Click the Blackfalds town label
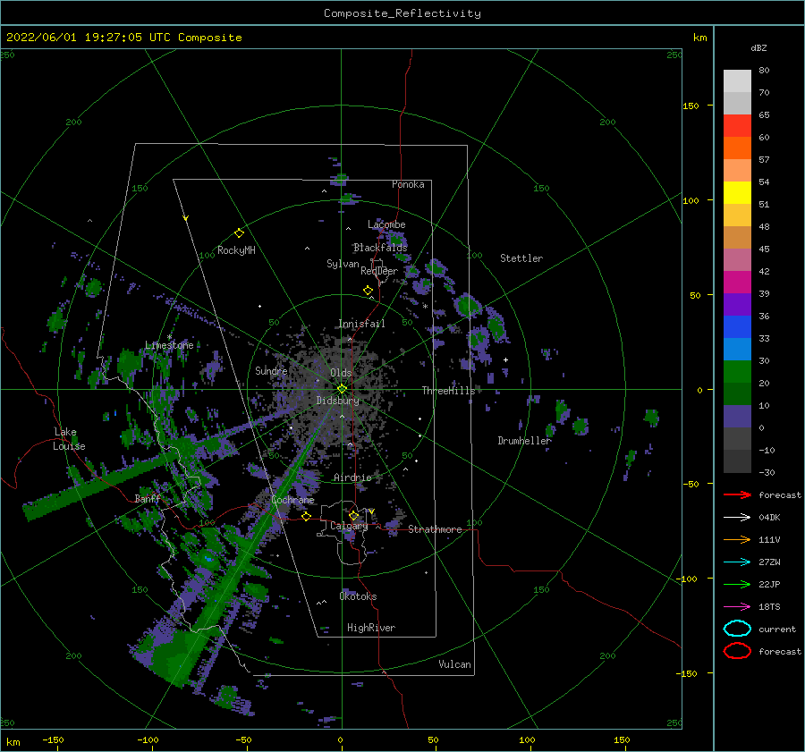Image resolution: width=805 pixels, height=752 pixels. (x=380, y=248)
